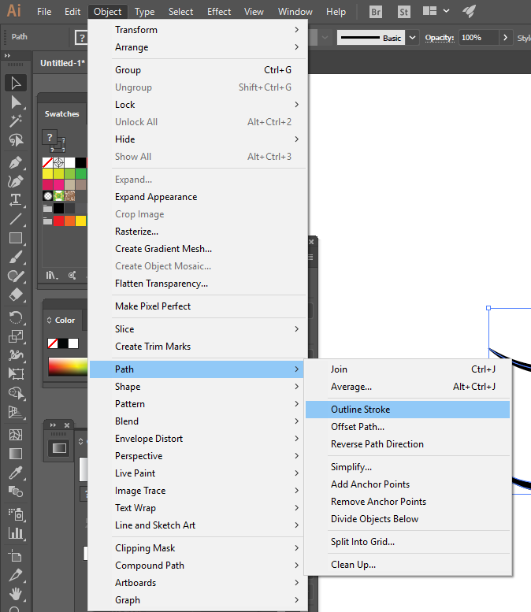Select the Shape Builder tool

[16, 393]
